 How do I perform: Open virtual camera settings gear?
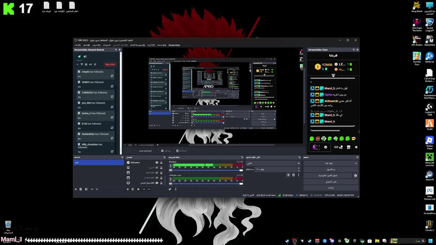pos(356,176)
